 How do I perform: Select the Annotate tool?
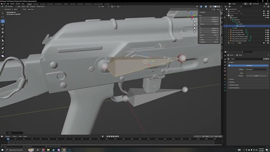(3, 37)
